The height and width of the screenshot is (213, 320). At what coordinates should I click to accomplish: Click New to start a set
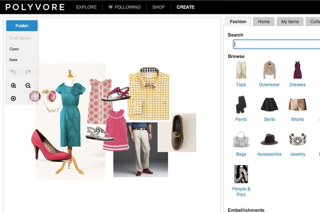13,60
